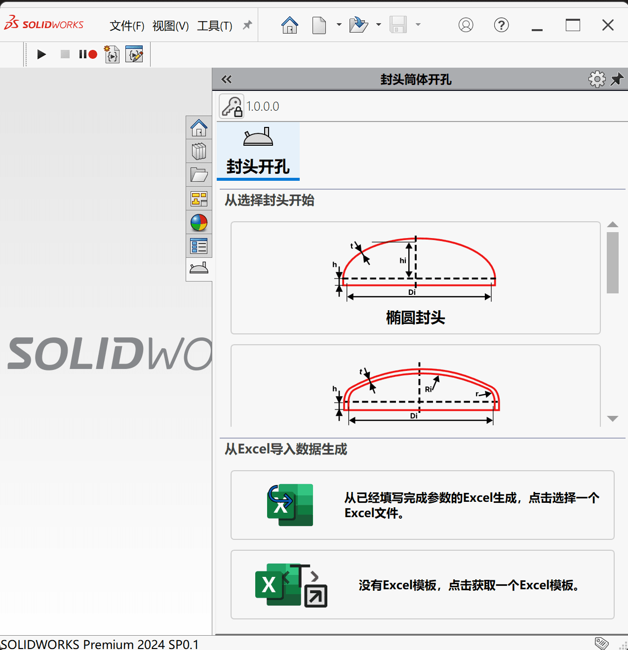
Task: Open the Custom Properties sidebar tab
Action: tap(199, 245)
